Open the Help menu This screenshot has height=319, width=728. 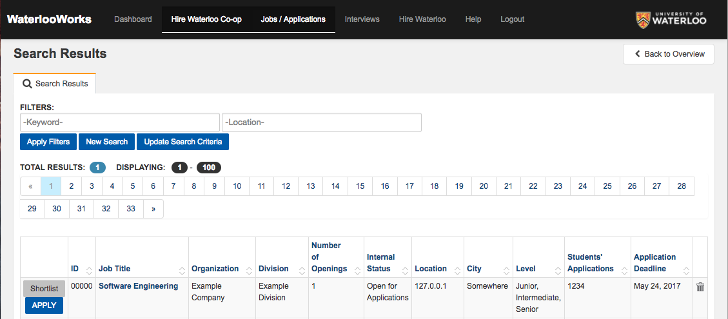(473, 19)
